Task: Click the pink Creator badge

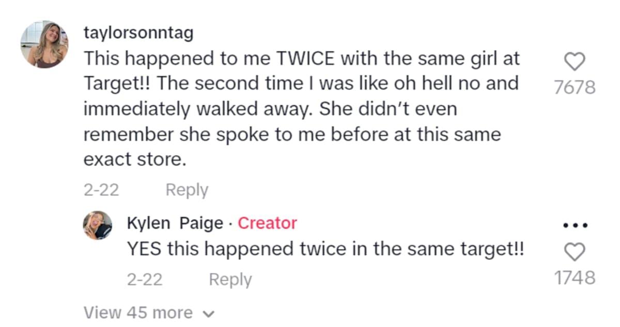Action: [267, 223]
